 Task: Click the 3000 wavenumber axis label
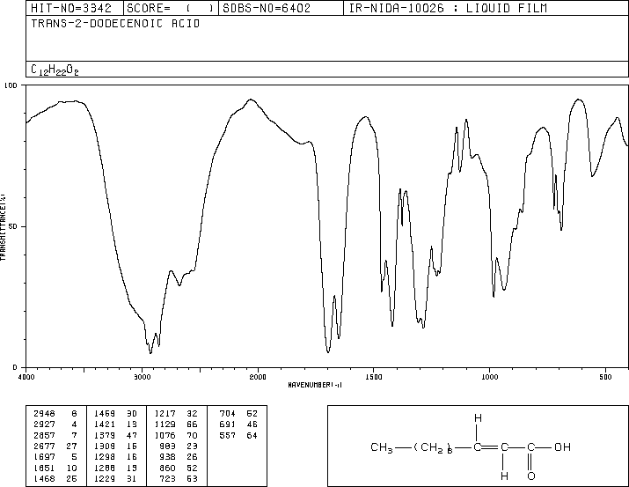[142, 377]
